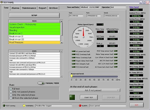Screen dimensions: 150x110
Task: Click the PCE Internal fault LED
Action: click(x=73, y=67)
